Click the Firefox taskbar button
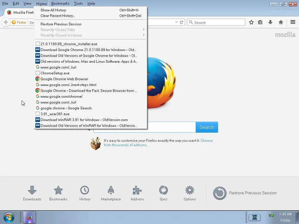The image size is (299, 224). click(x=29, y=217)
